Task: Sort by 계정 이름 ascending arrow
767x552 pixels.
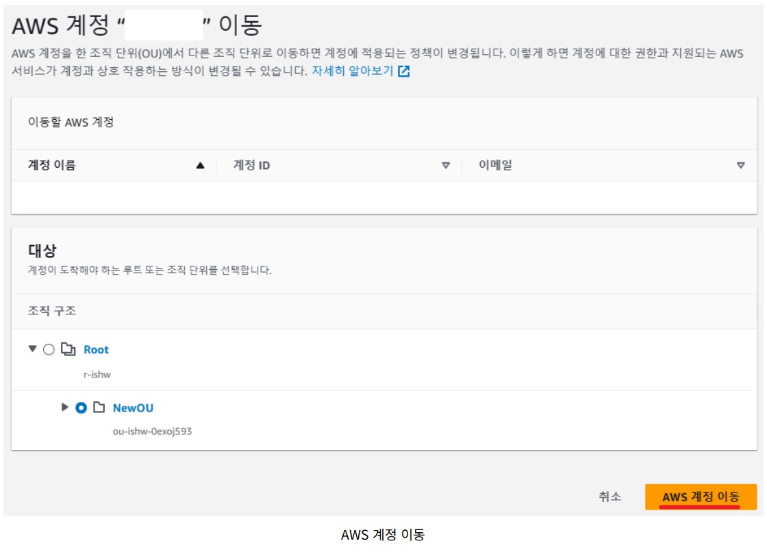Action: (200, 166)
